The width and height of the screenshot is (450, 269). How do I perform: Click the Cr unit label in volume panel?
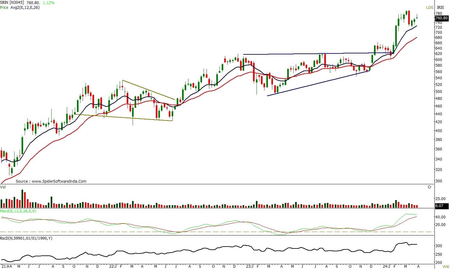tap(429, 187)
